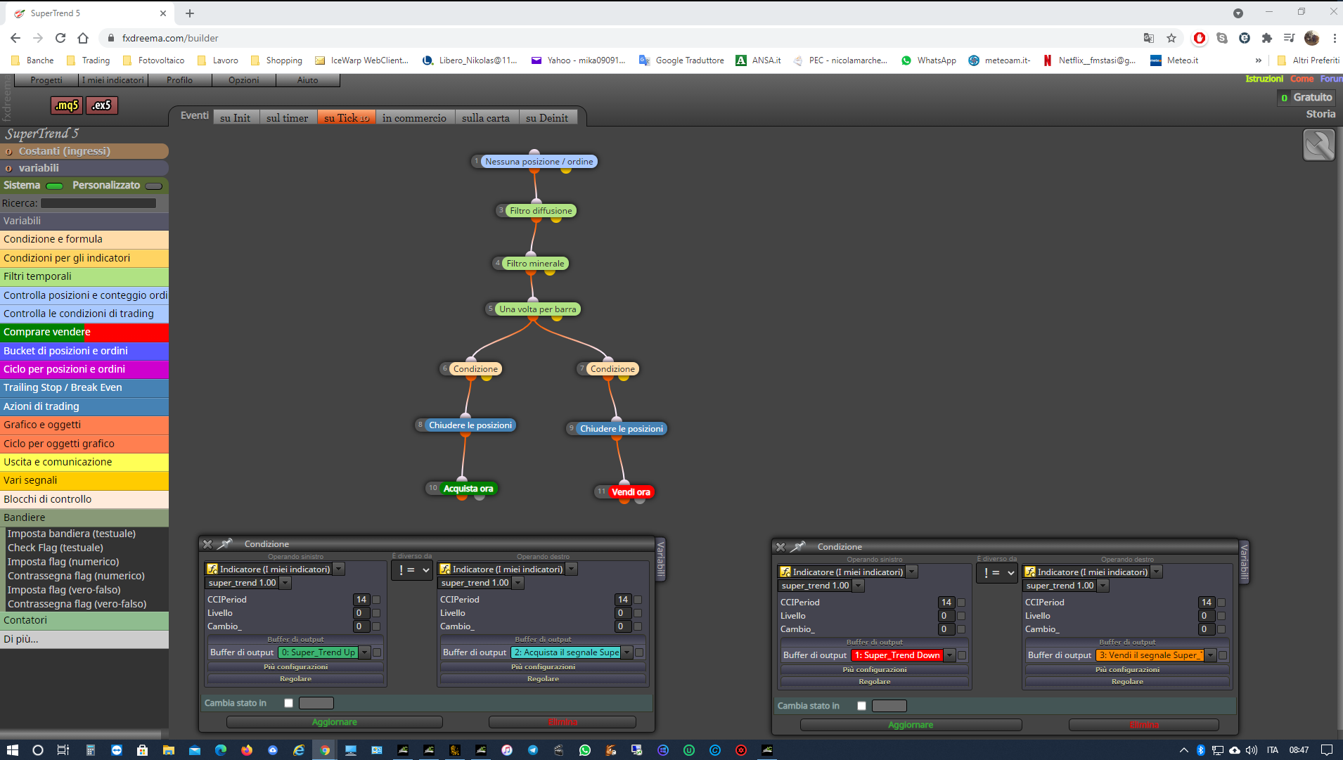
Task: Click gray state box in Super_Trend Down panel
Action: point(889,706)
